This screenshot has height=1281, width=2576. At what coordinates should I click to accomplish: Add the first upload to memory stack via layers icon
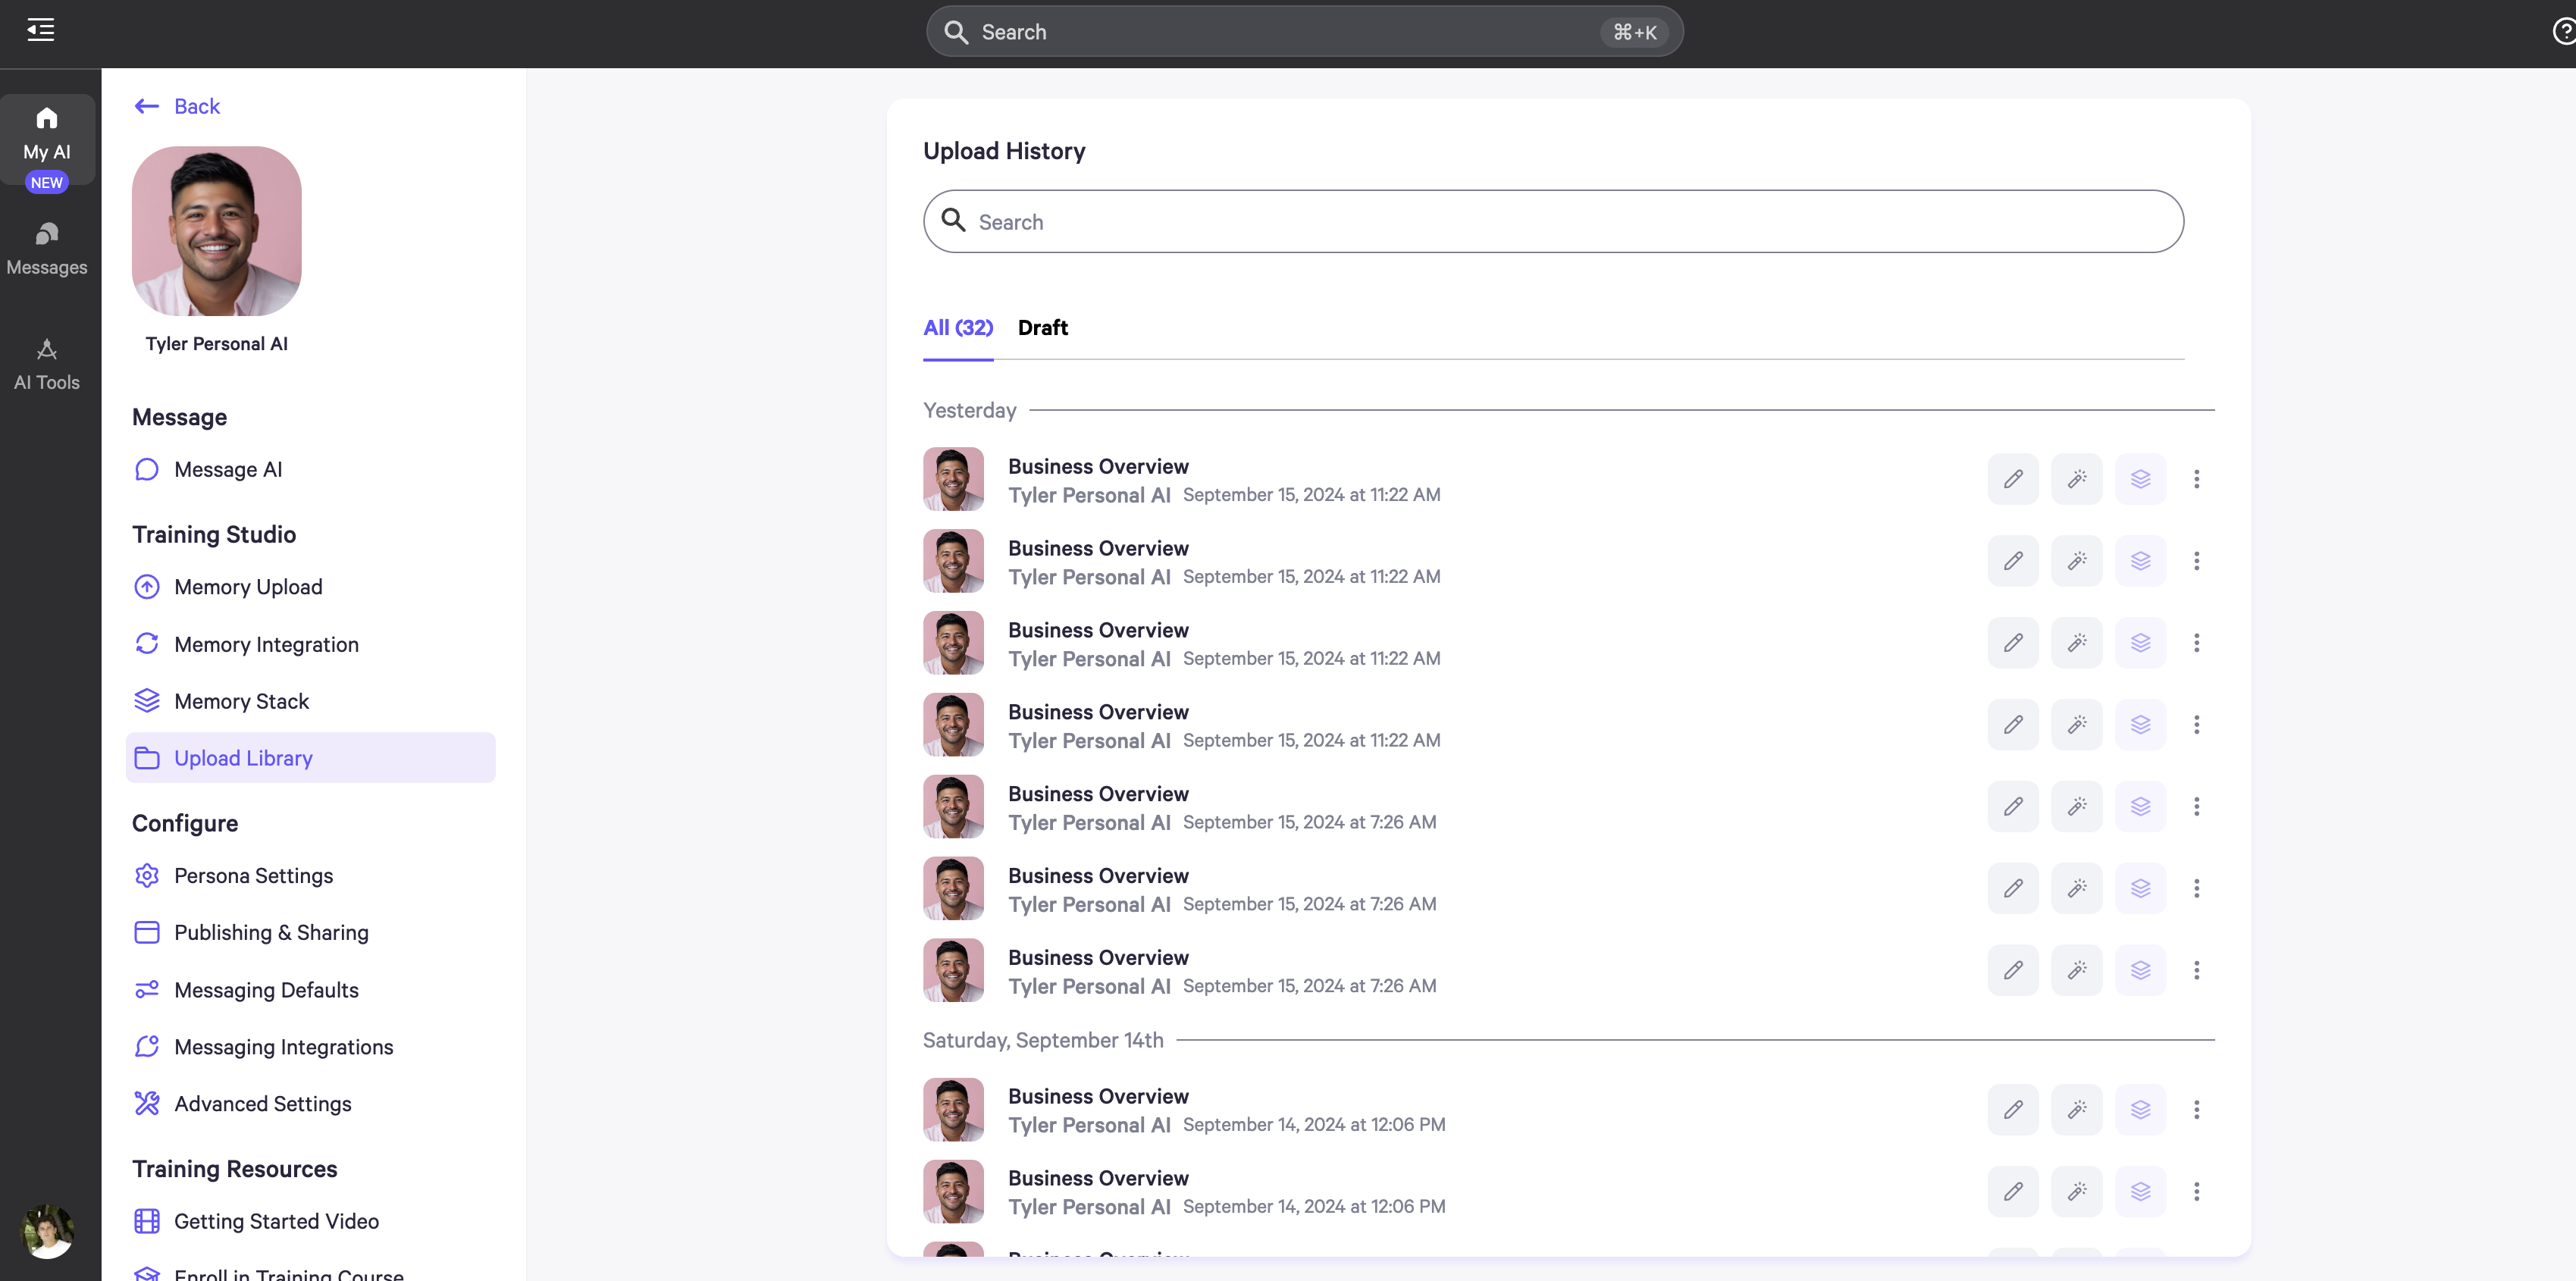point(2140,478)
